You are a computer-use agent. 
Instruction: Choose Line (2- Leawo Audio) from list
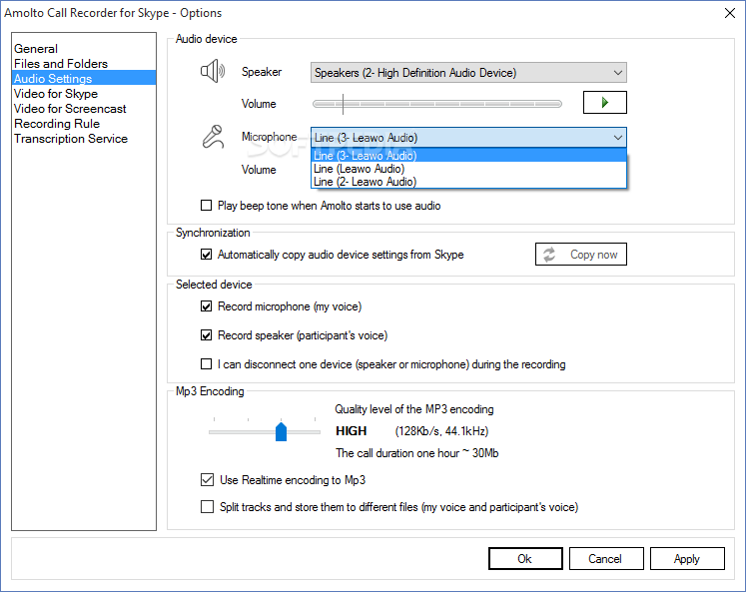coord(468,182)
